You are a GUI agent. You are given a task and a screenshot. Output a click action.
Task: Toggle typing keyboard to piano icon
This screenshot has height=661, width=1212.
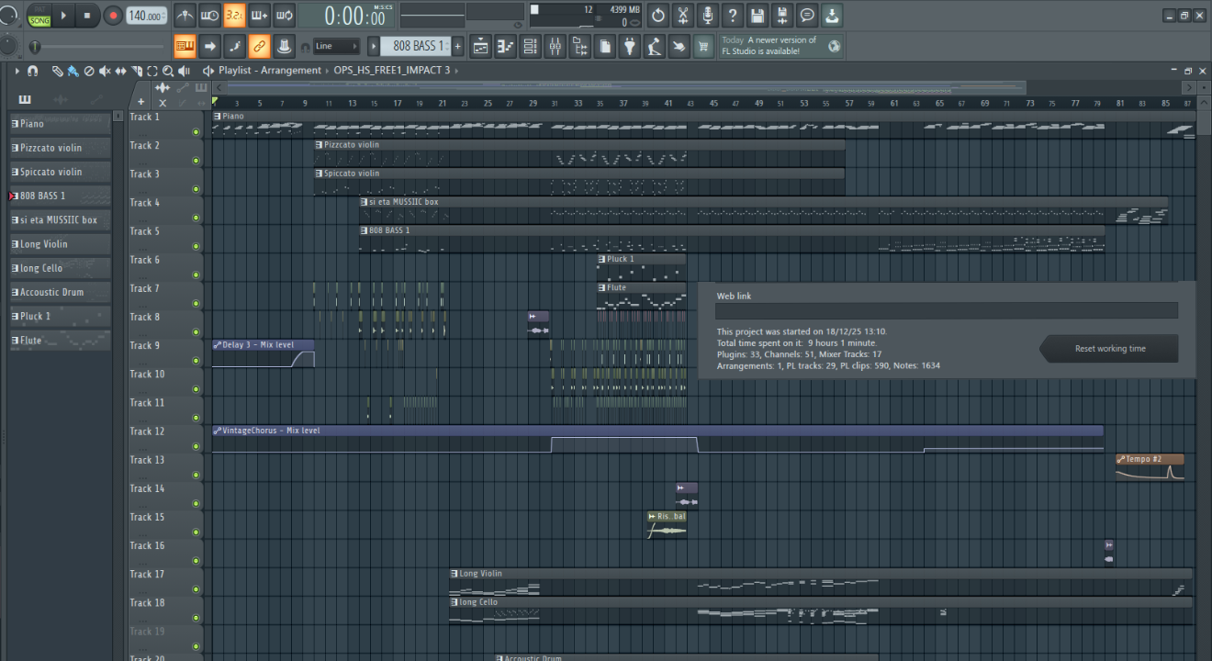tap(185, 46)
